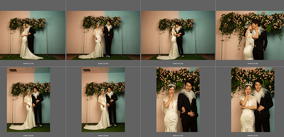
Task: Select the 0W8A7137.CR2 laughing bride photo
Action: point(178,100)
